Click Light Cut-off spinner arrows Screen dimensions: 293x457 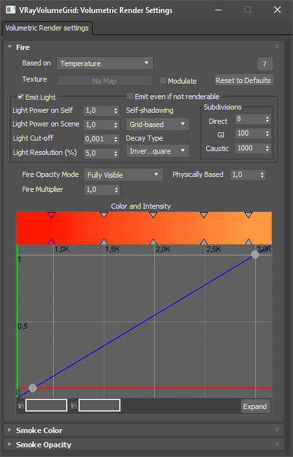(x=116, y=139)
